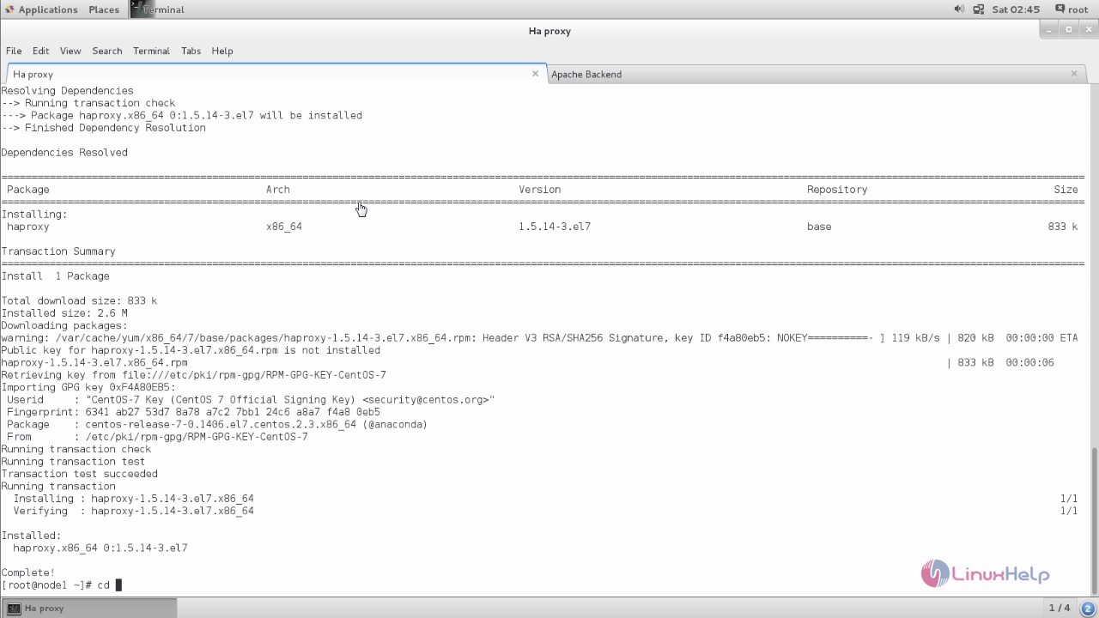Click 'Importing GPG key 0xF4A80EB5:' line
Viewport: 1099px width, 618px height.
(88, 387)
